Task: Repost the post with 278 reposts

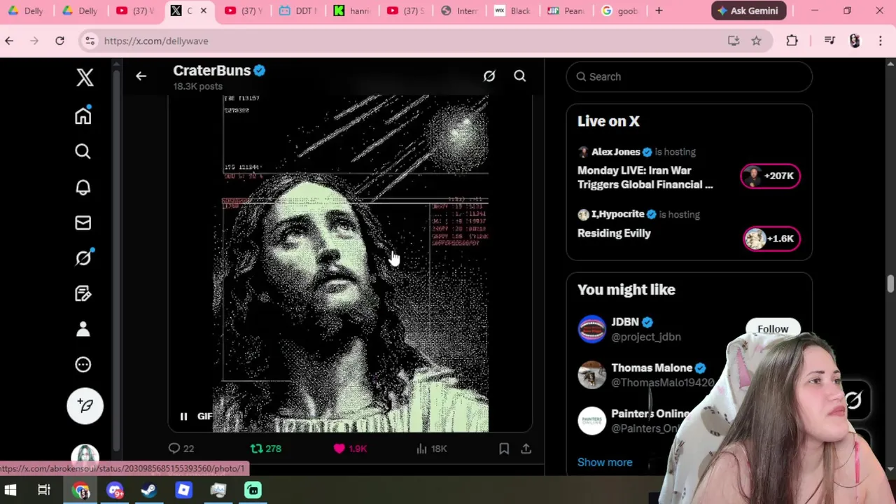Action: (x=266, y=449)
